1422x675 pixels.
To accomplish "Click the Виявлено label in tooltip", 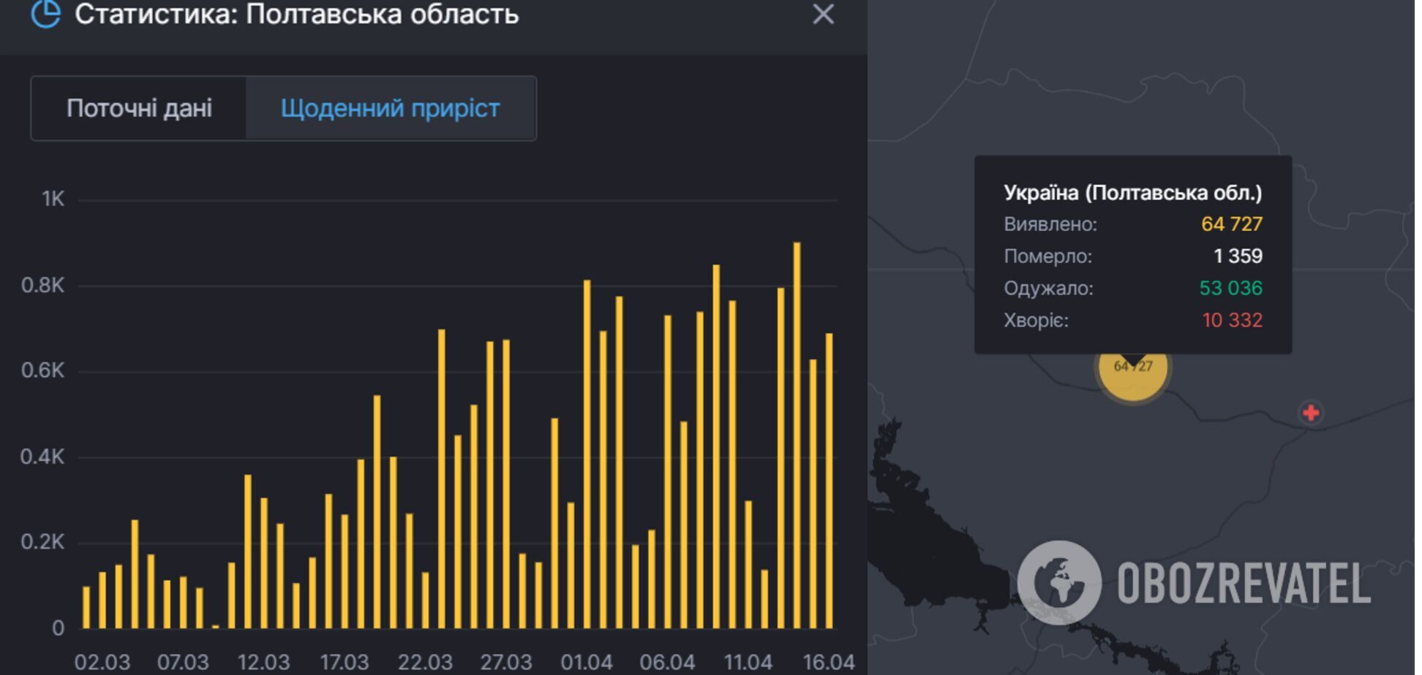I will pos(1050,224).
